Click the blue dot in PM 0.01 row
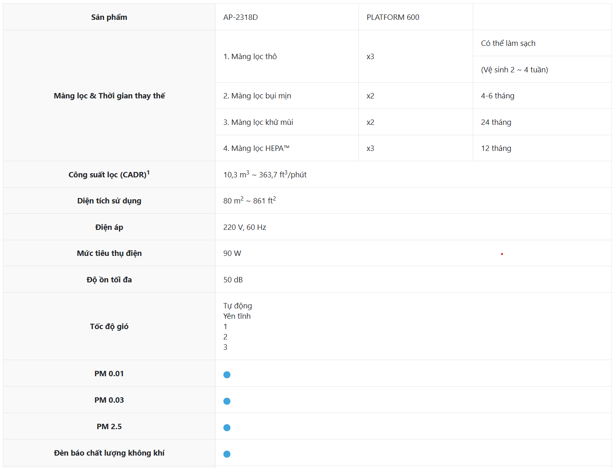Screen dimensions: 614x468 (x=227, y=375)
